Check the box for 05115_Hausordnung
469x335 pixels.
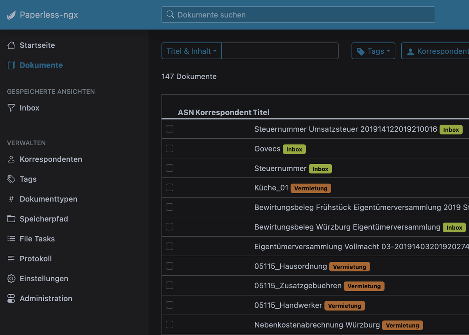(169, 266)
